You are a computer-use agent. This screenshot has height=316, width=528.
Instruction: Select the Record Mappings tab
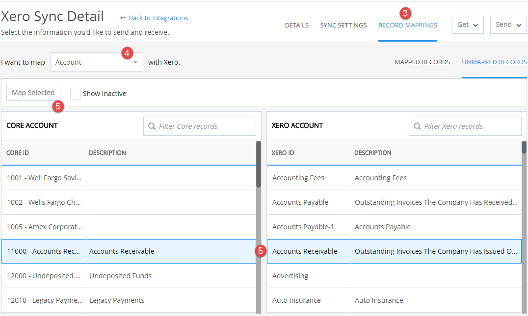408,25
